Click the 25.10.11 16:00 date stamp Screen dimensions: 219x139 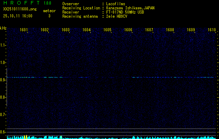18,16
